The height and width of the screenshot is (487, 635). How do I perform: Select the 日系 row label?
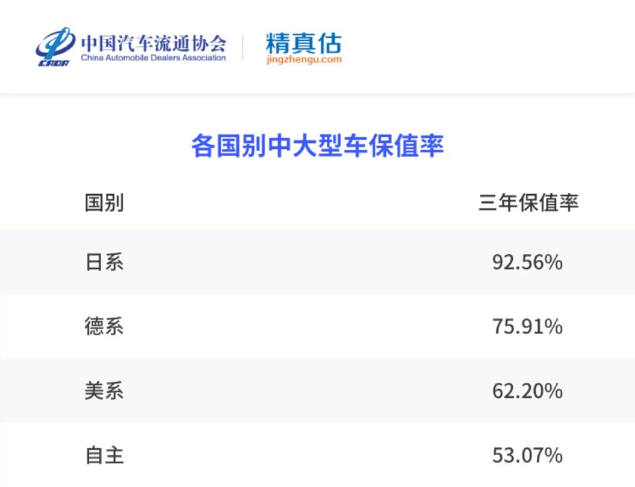click(104, 262)
